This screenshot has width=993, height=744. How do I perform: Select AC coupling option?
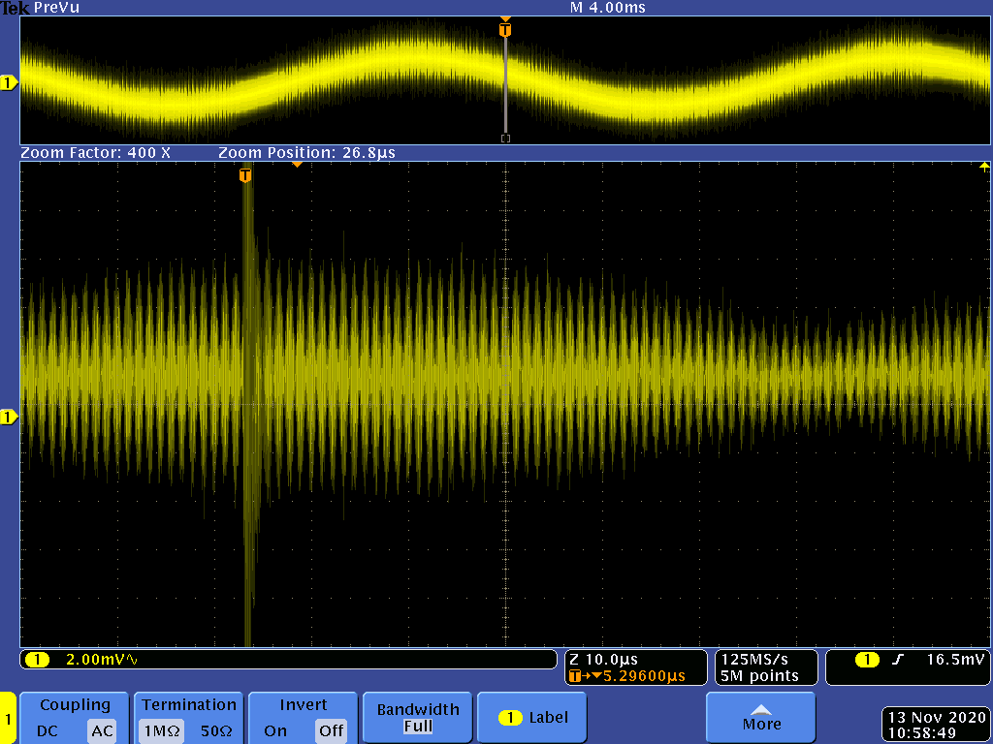[x=101, y=731]
